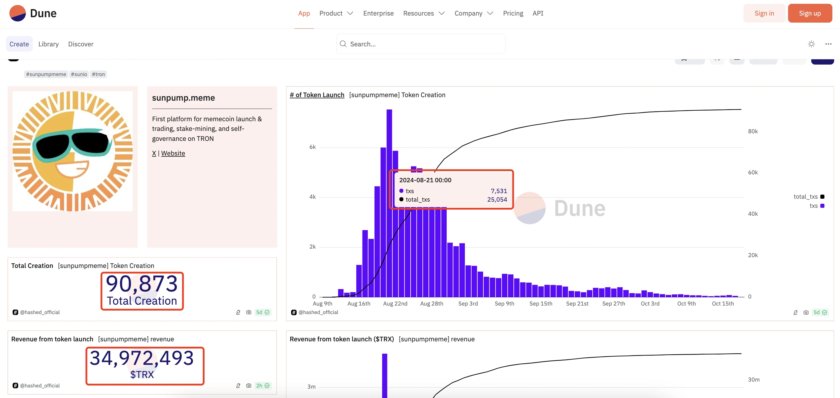The image size is (840, 398).
Task: Toggle the #sunpumpmeme tag filter
Action: pos(45,75)
